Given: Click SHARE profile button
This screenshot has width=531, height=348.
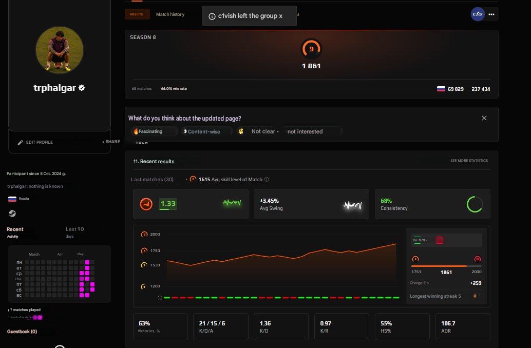Looking at the screenshot, I should point(111,142).
